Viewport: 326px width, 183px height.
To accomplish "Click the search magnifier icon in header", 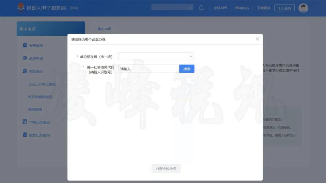I will [190, 8].
